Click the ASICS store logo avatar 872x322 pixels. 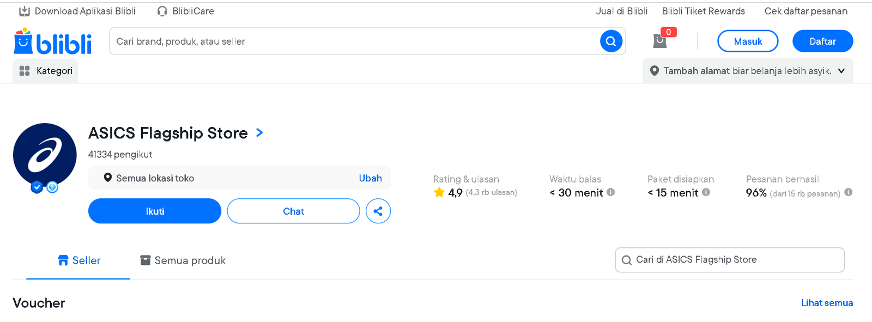click(x=45, y=155)
